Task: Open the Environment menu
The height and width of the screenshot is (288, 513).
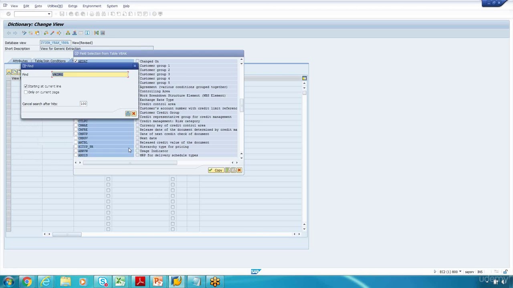Action: coord(92,6)
